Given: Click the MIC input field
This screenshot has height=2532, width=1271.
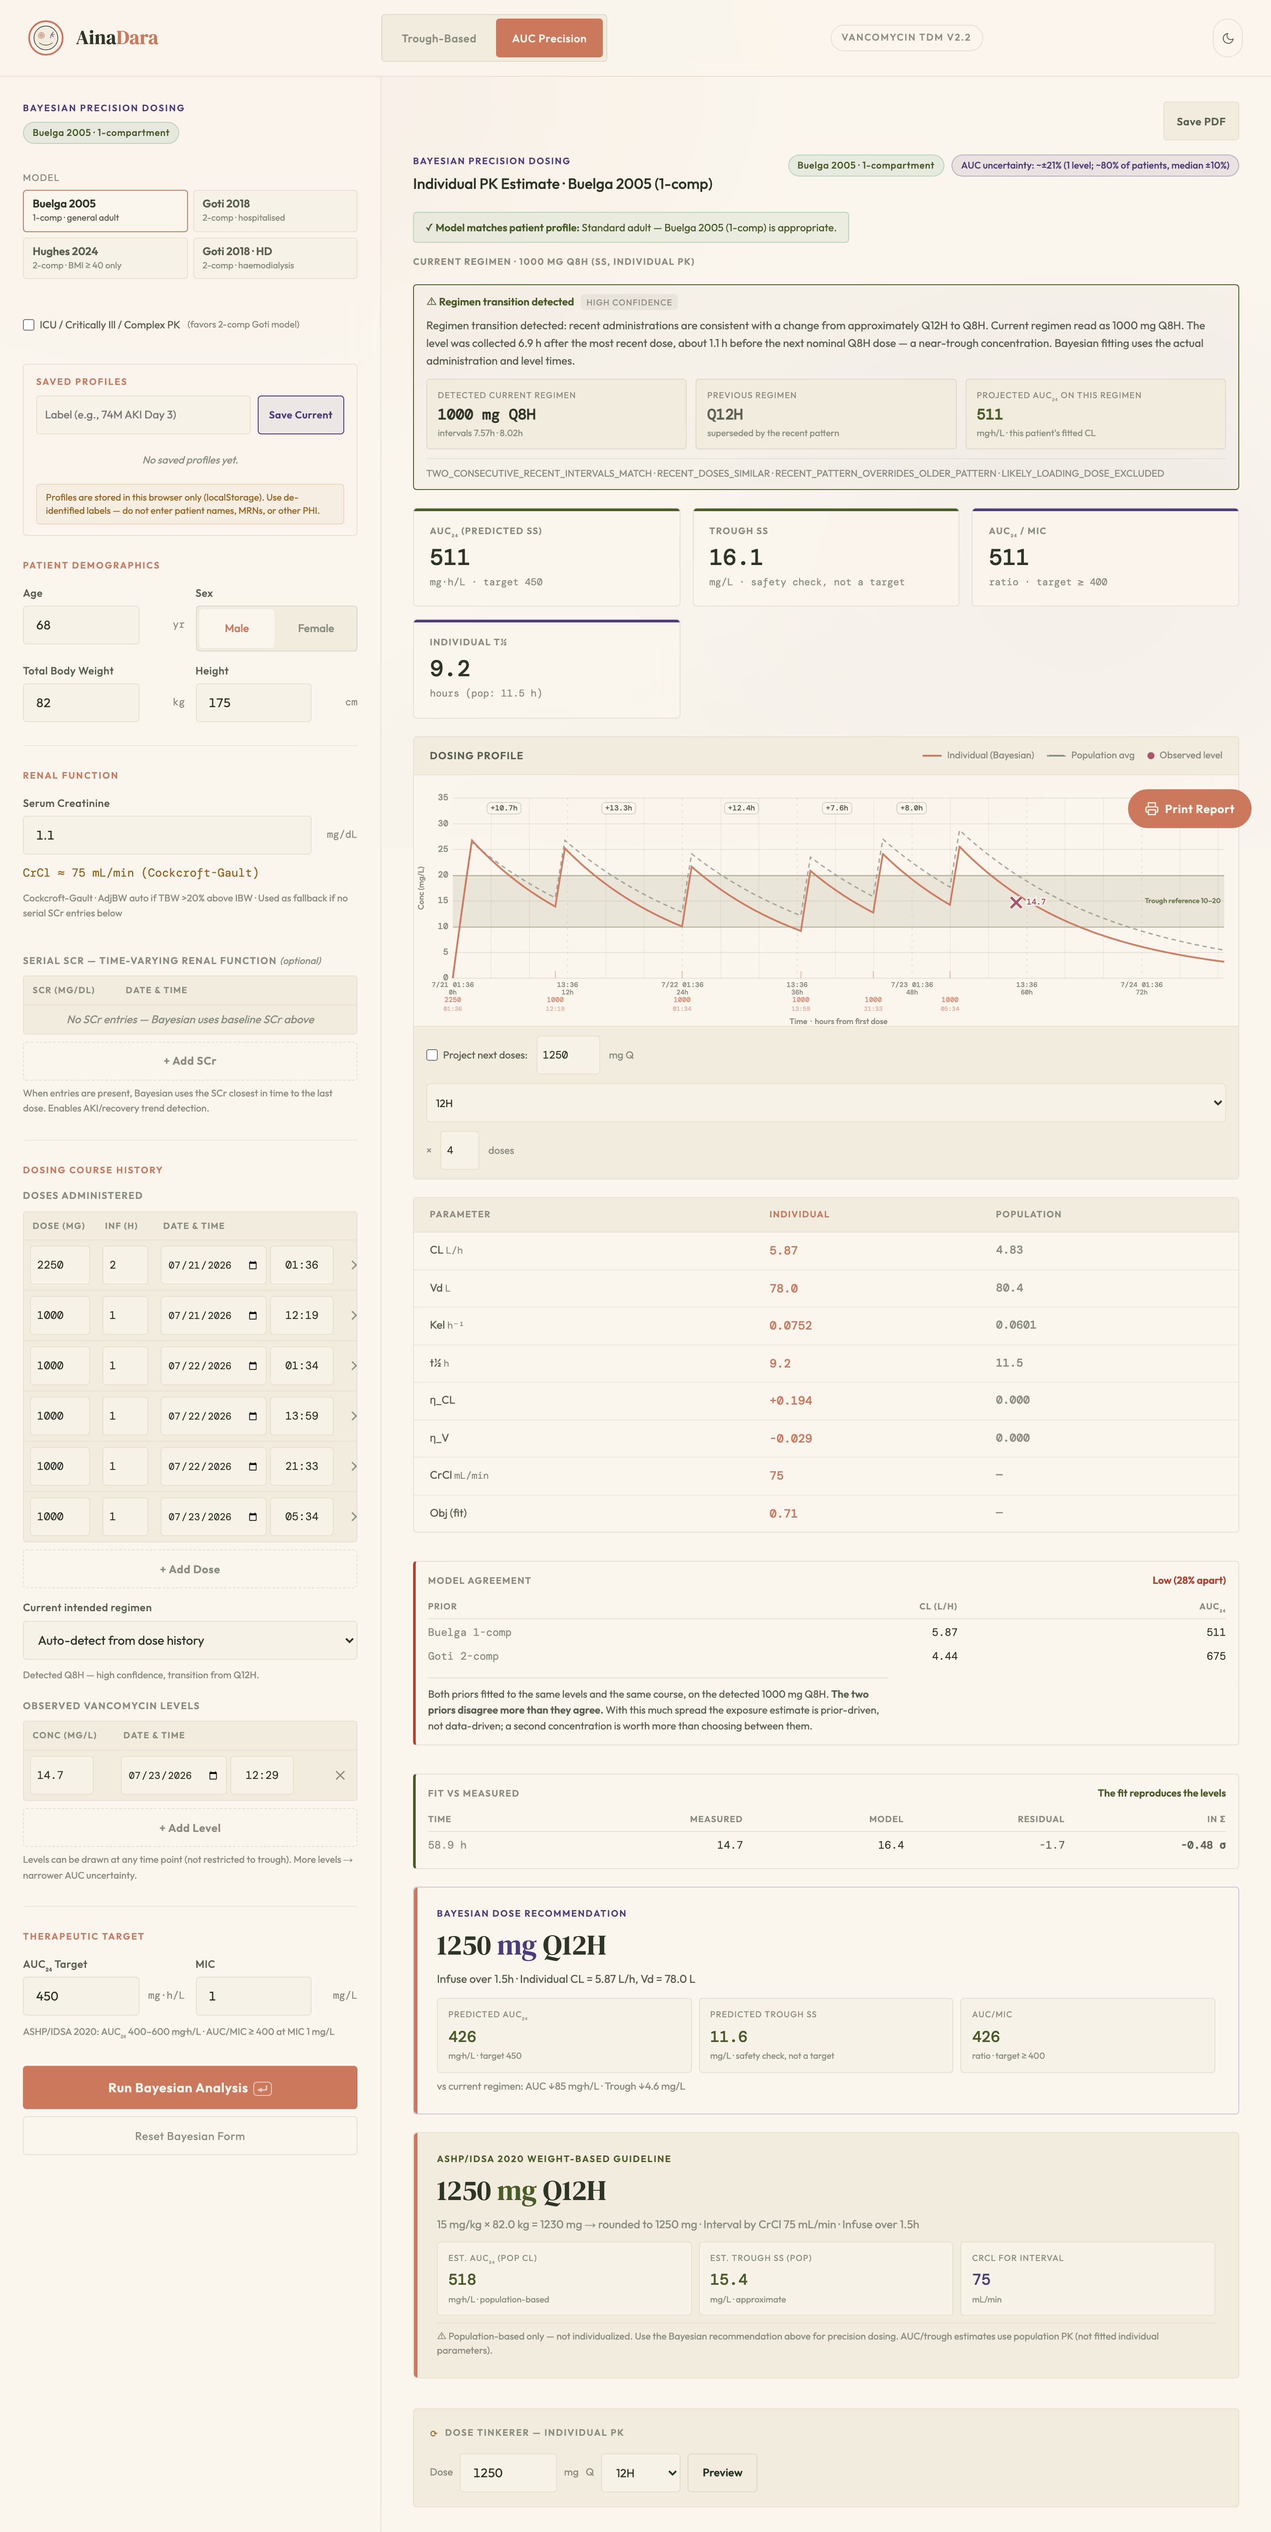Looking at the screenshot, I should point(254,1995).
